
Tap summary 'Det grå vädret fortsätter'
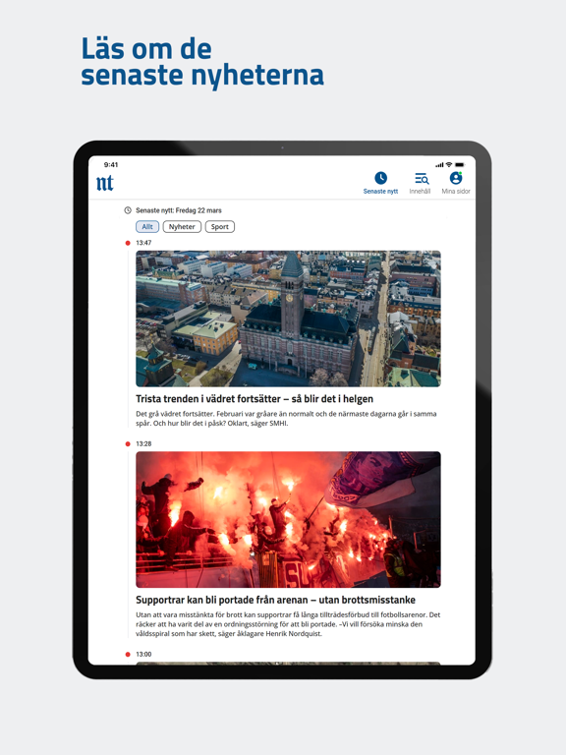pyautogui.click(x=286, y=419)
